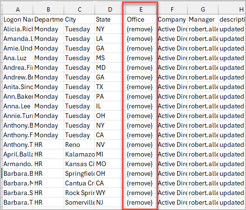Viewport: 246px width, 210px height.
Task: Select column D header
Action: pos(110,10)
